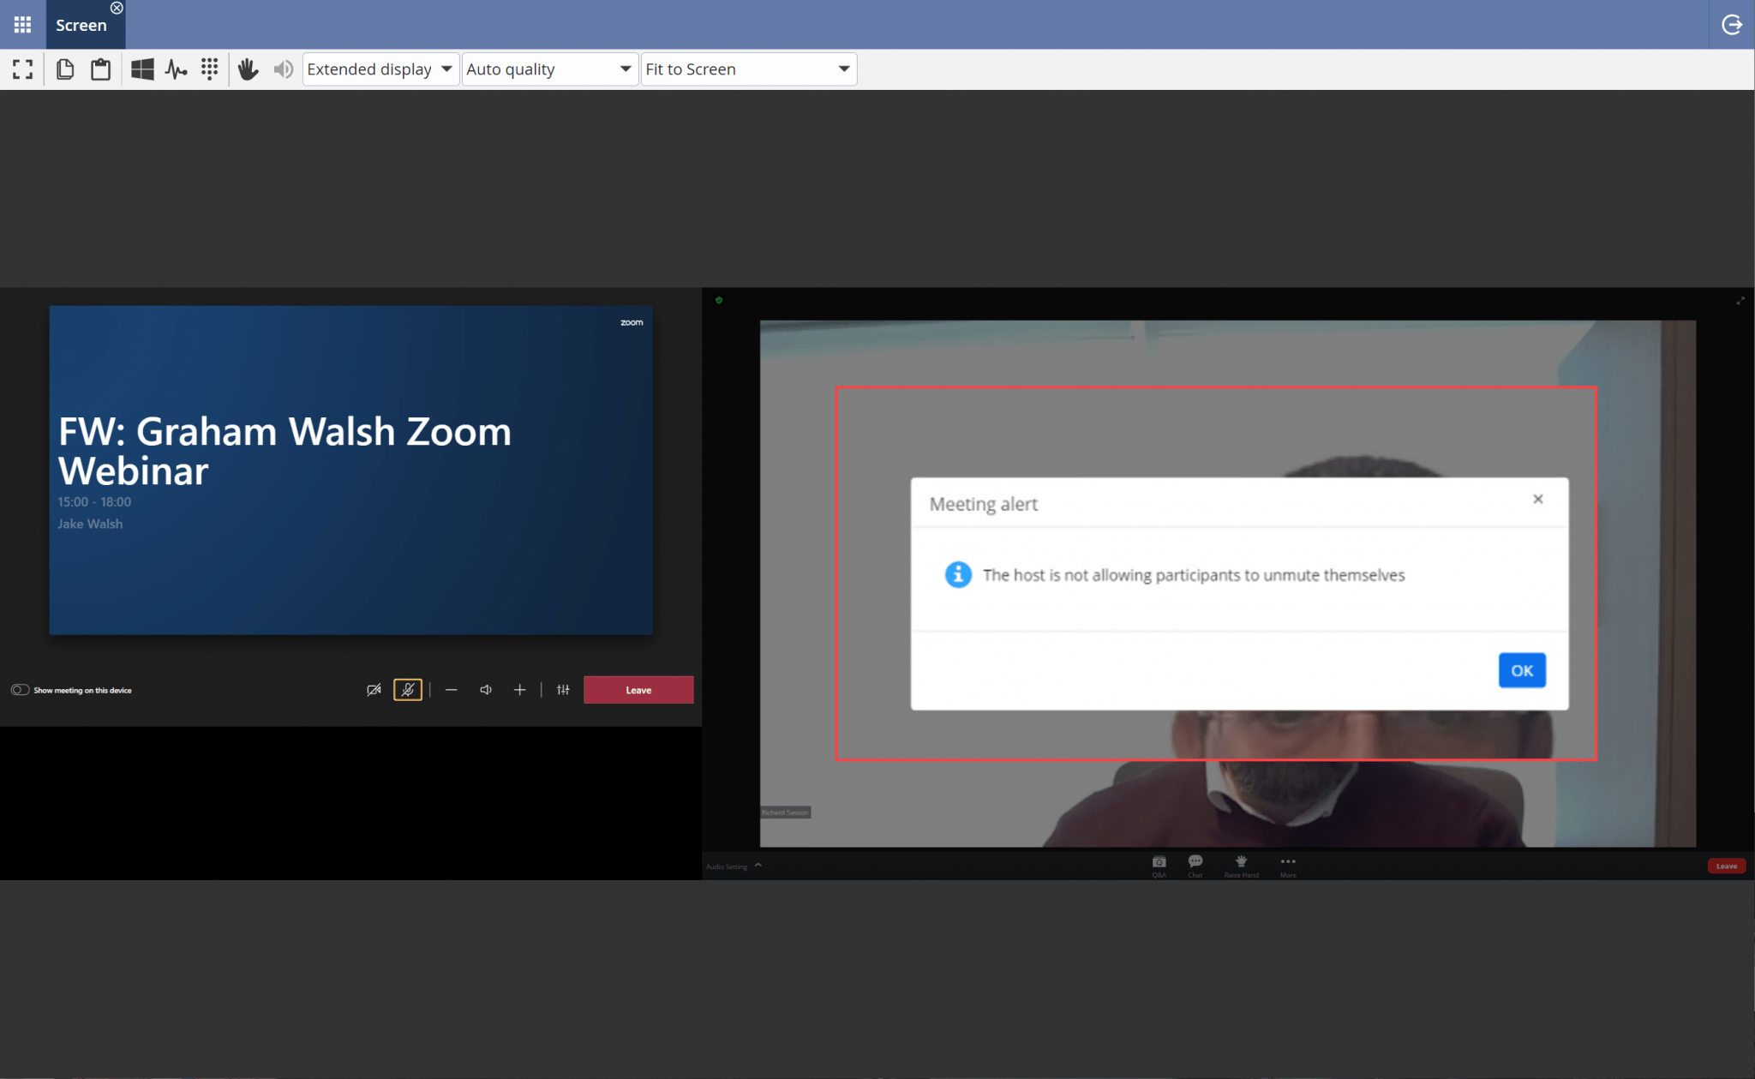Close the Screen tab
1755x1079 pixels.
[117, 8]
